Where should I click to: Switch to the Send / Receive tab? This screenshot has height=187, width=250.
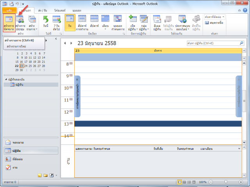[x=43, y=11]
